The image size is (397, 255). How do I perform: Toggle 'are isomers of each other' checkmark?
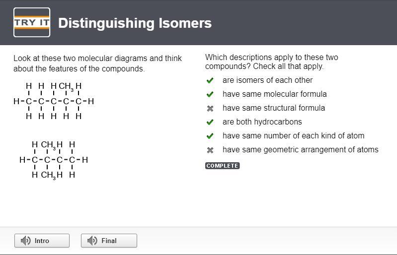210,81
